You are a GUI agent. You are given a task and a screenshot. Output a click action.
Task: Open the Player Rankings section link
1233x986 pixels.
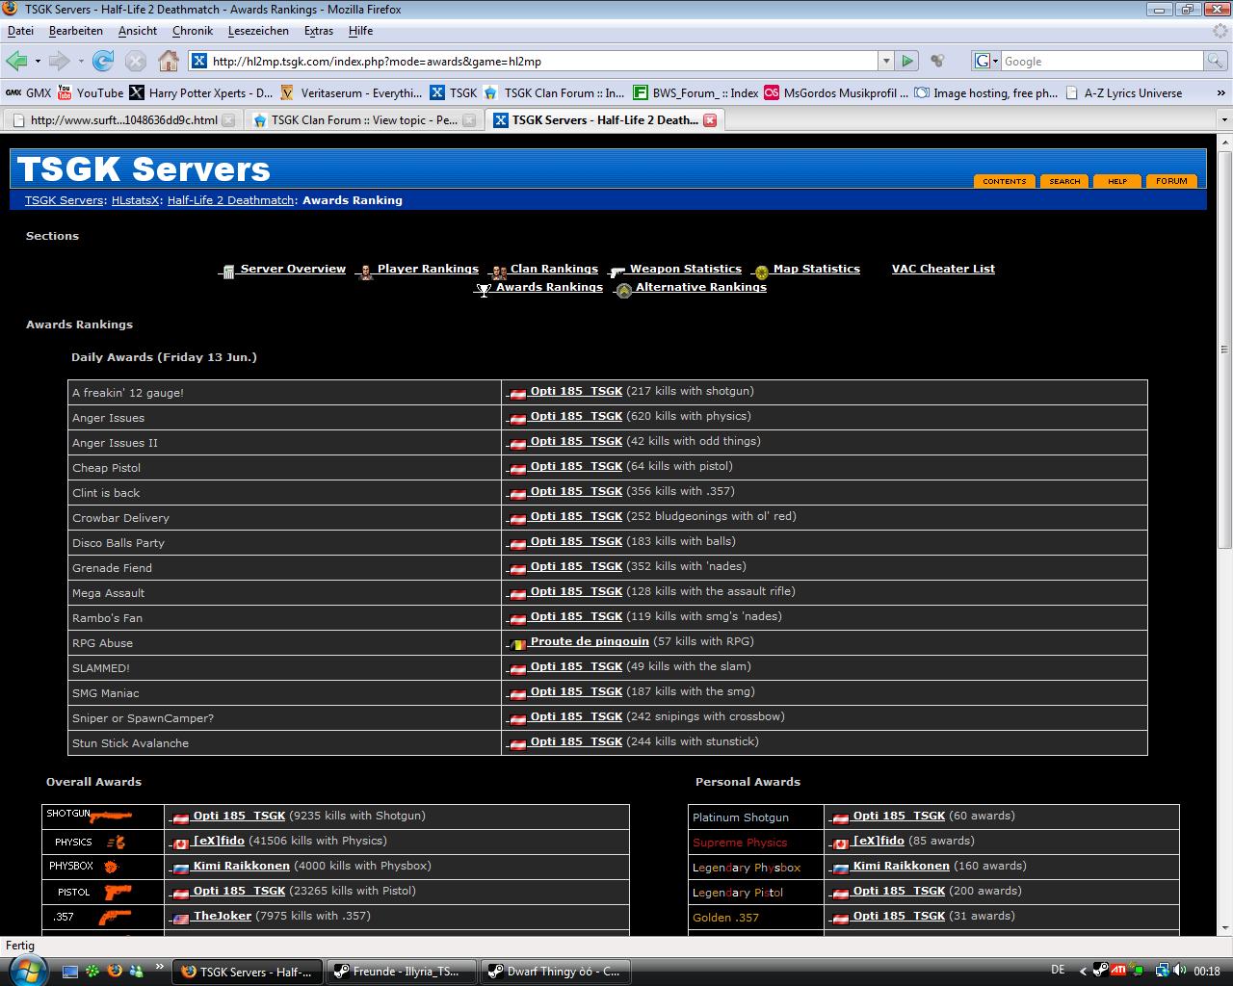click(x=427, y=269)
